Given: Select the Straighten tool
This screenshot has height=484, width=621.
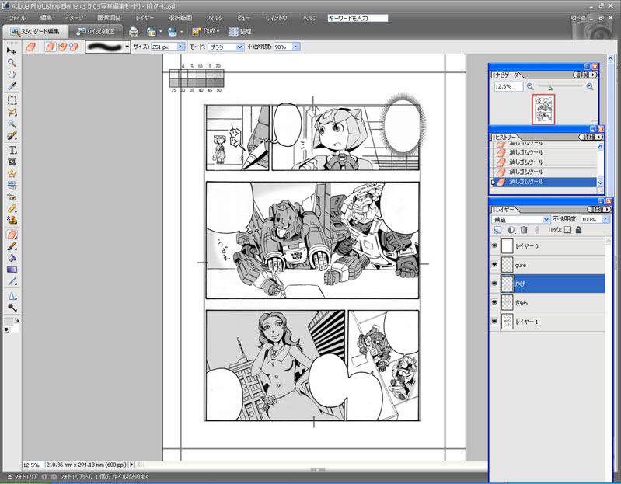Looking at the screenshot, I should tap(12, 185).
